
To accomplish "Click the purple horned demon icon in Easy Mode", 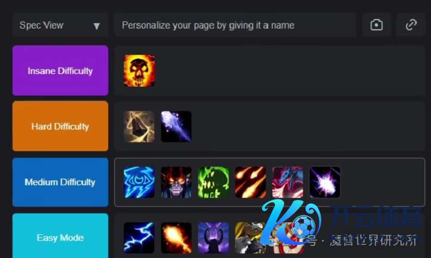I will [x=213, y=238].
